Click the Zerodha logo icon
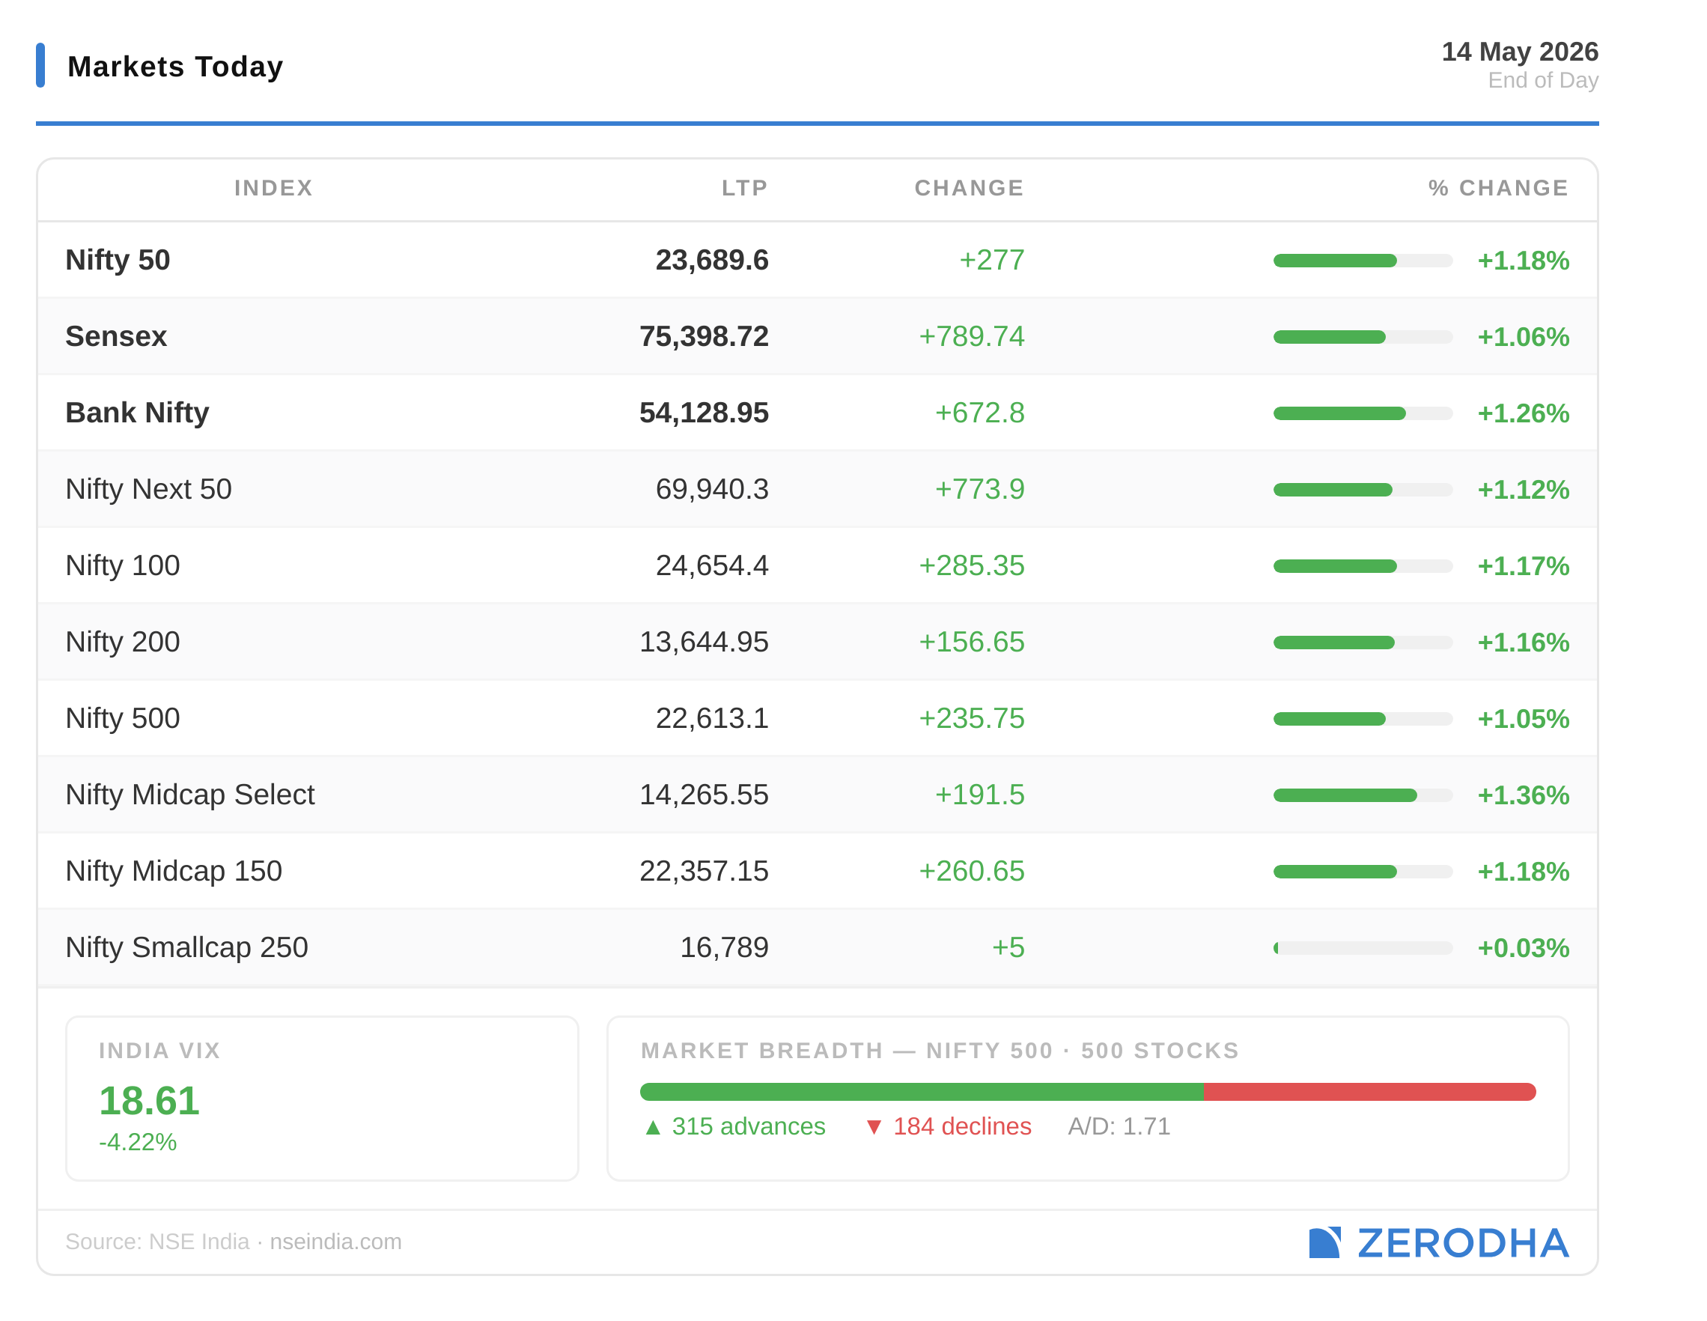Screen dimensions: 1707x1321 1325,1243
